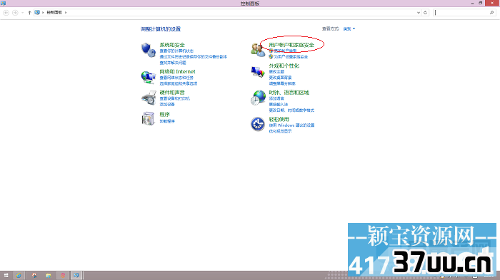Open File Explorer from taskbar

[x=48, y=276]
